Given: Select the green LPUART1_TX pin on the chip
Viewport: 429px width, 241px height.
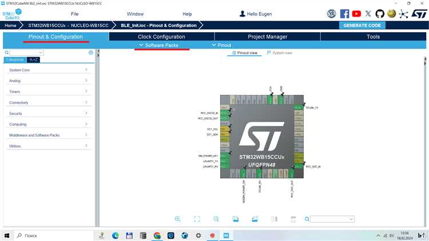Looking at the screenshot, I should click(x=225, y=161).
